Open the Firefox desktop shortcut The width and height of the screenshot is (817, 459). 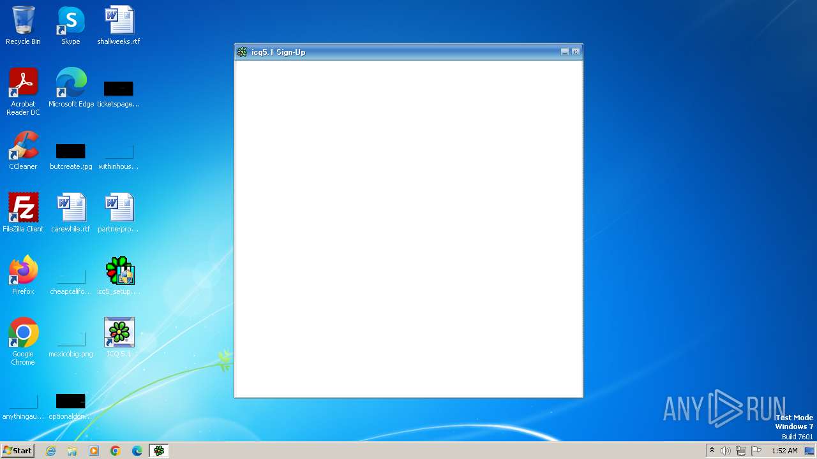tap(23, 275)
